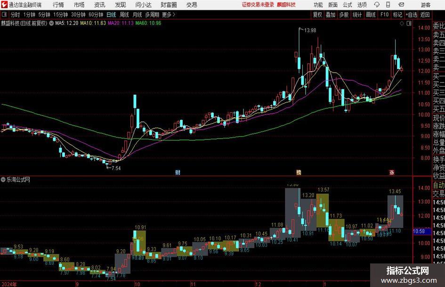The height and width of the screenshot is (287, 445).
Task: Add stock with +自选 button
Action: [412, 15]
